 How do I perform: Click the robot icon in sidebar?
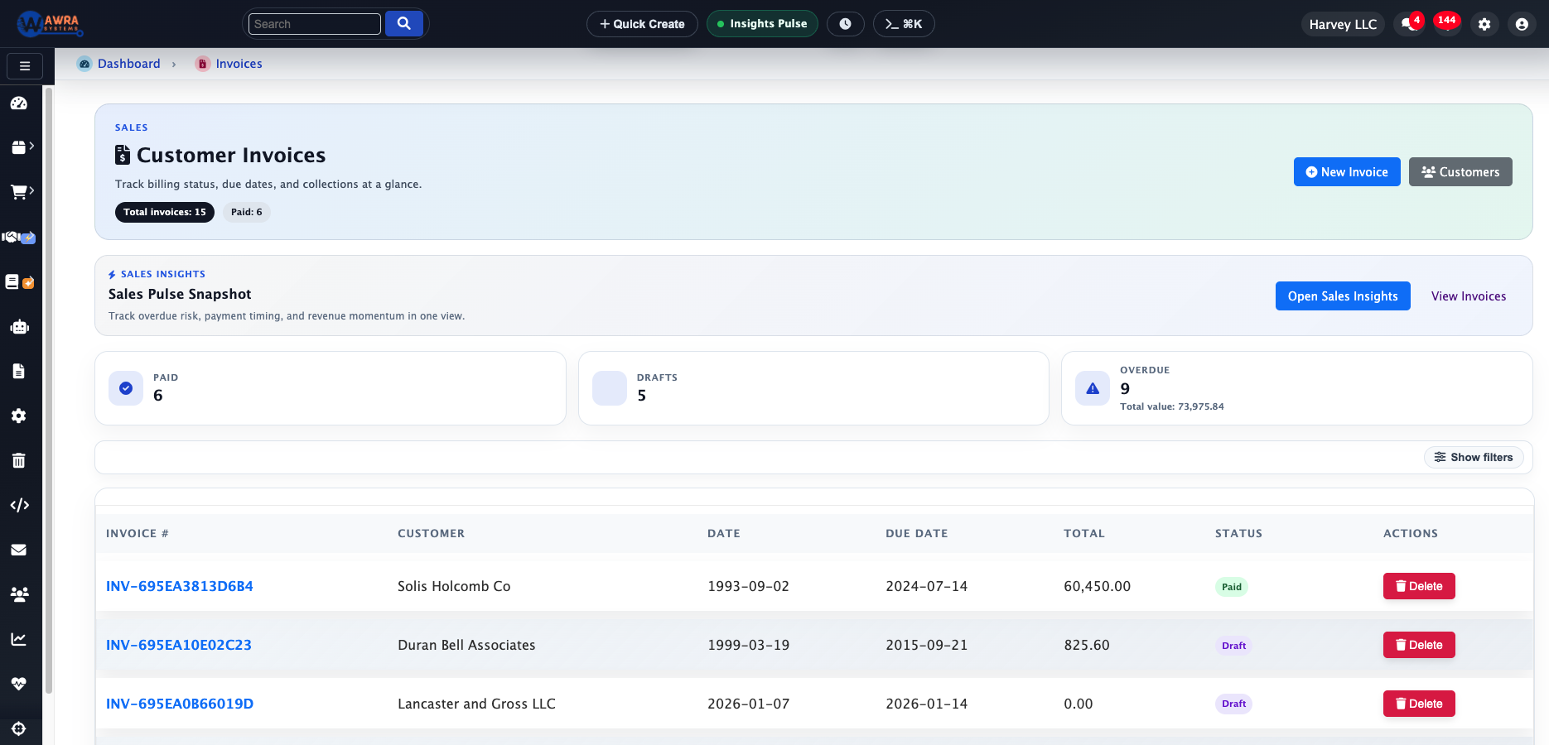click(x=19, y=327)
